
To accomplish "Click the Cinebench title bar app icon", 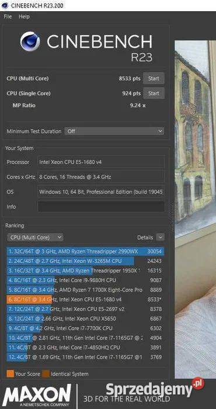I will [x=5, y=5].
